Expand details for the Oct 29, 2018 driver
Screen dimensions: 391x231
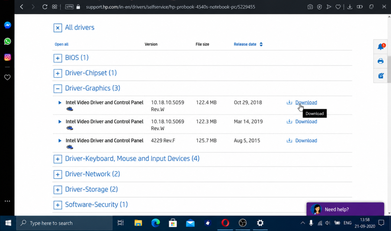pos(60,103)
